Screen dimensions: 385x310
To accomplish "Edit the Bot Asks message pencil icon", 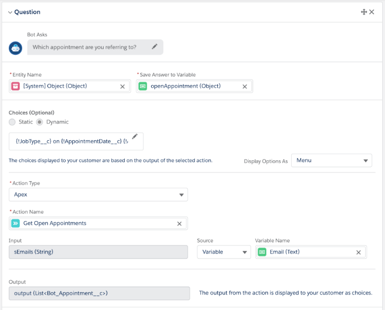I will tap(155, 46).
